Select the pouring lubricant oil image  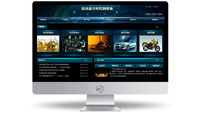[99, 43]
